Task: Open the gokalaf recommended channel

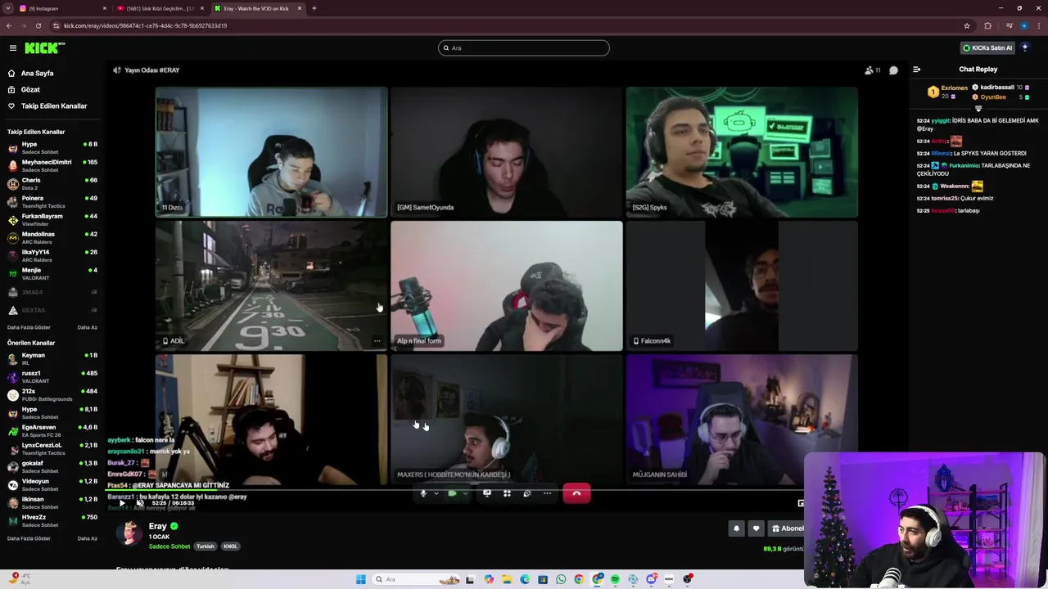Action: coord(52,466)
